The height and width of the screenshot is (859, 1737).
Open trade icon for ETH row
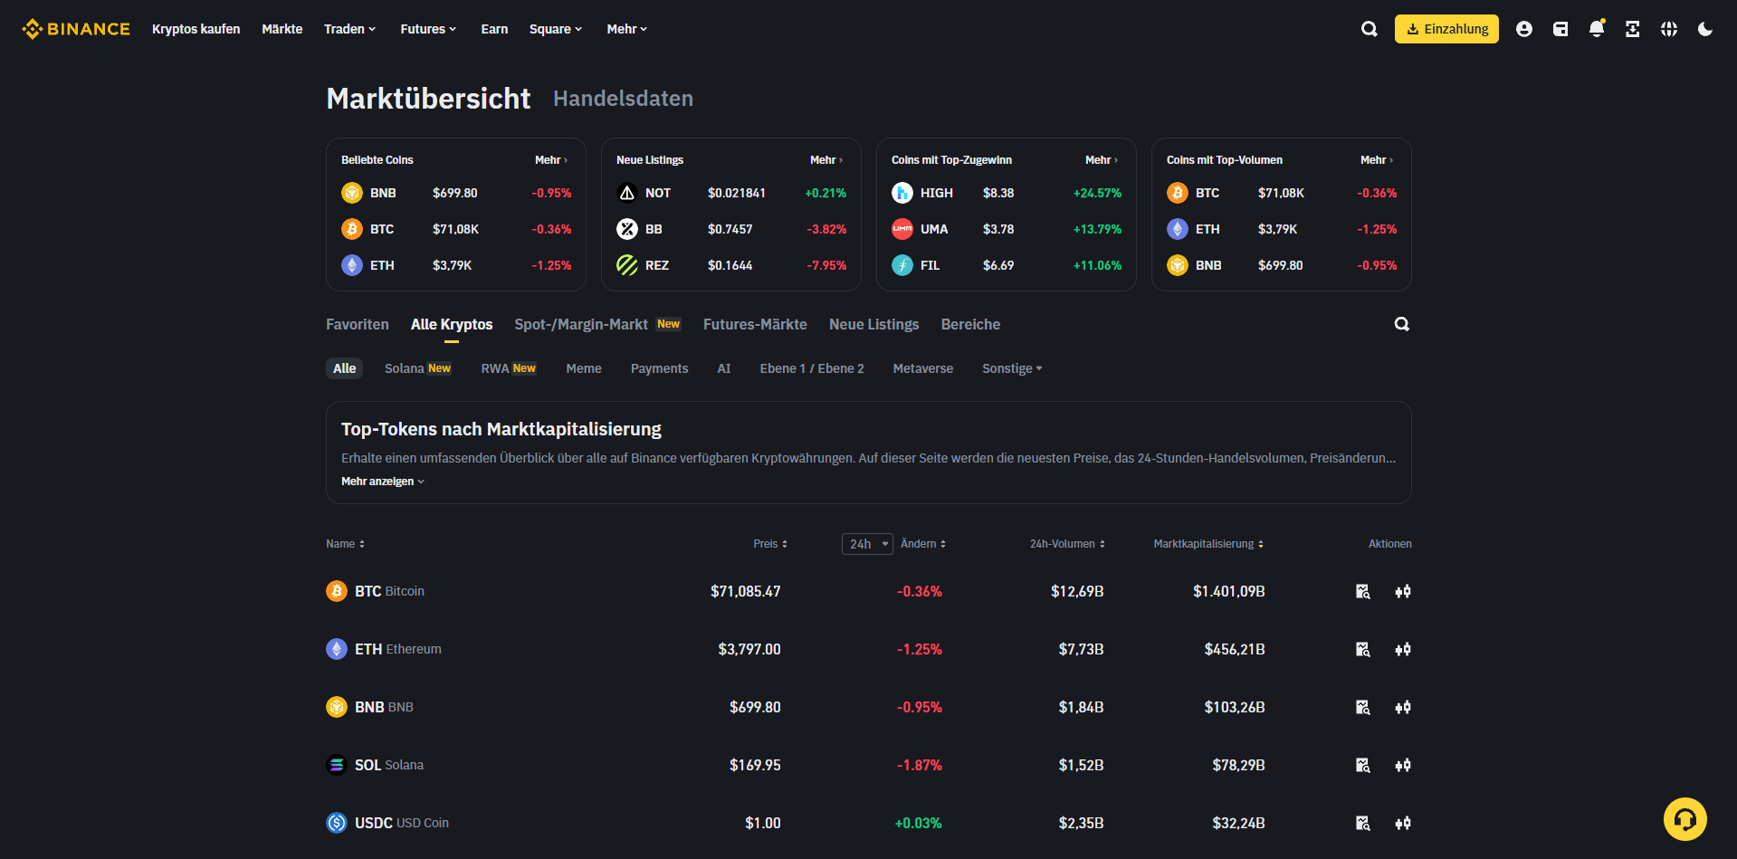1403,649
